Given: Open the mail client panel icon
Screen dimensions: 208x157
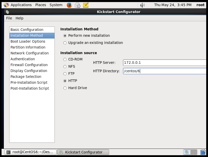Looking at the screenshot, I should pyautogui.click(x=78, y=5).
